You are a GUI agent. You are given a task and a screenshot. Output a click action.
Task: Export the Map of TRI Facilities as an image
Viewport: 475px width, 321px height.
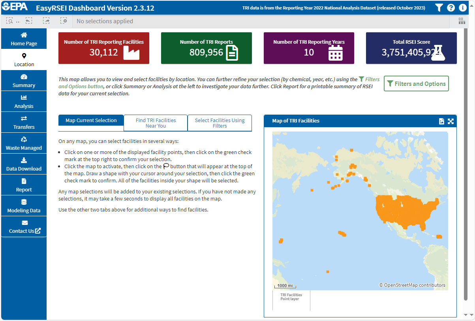[x=441, y=121]
